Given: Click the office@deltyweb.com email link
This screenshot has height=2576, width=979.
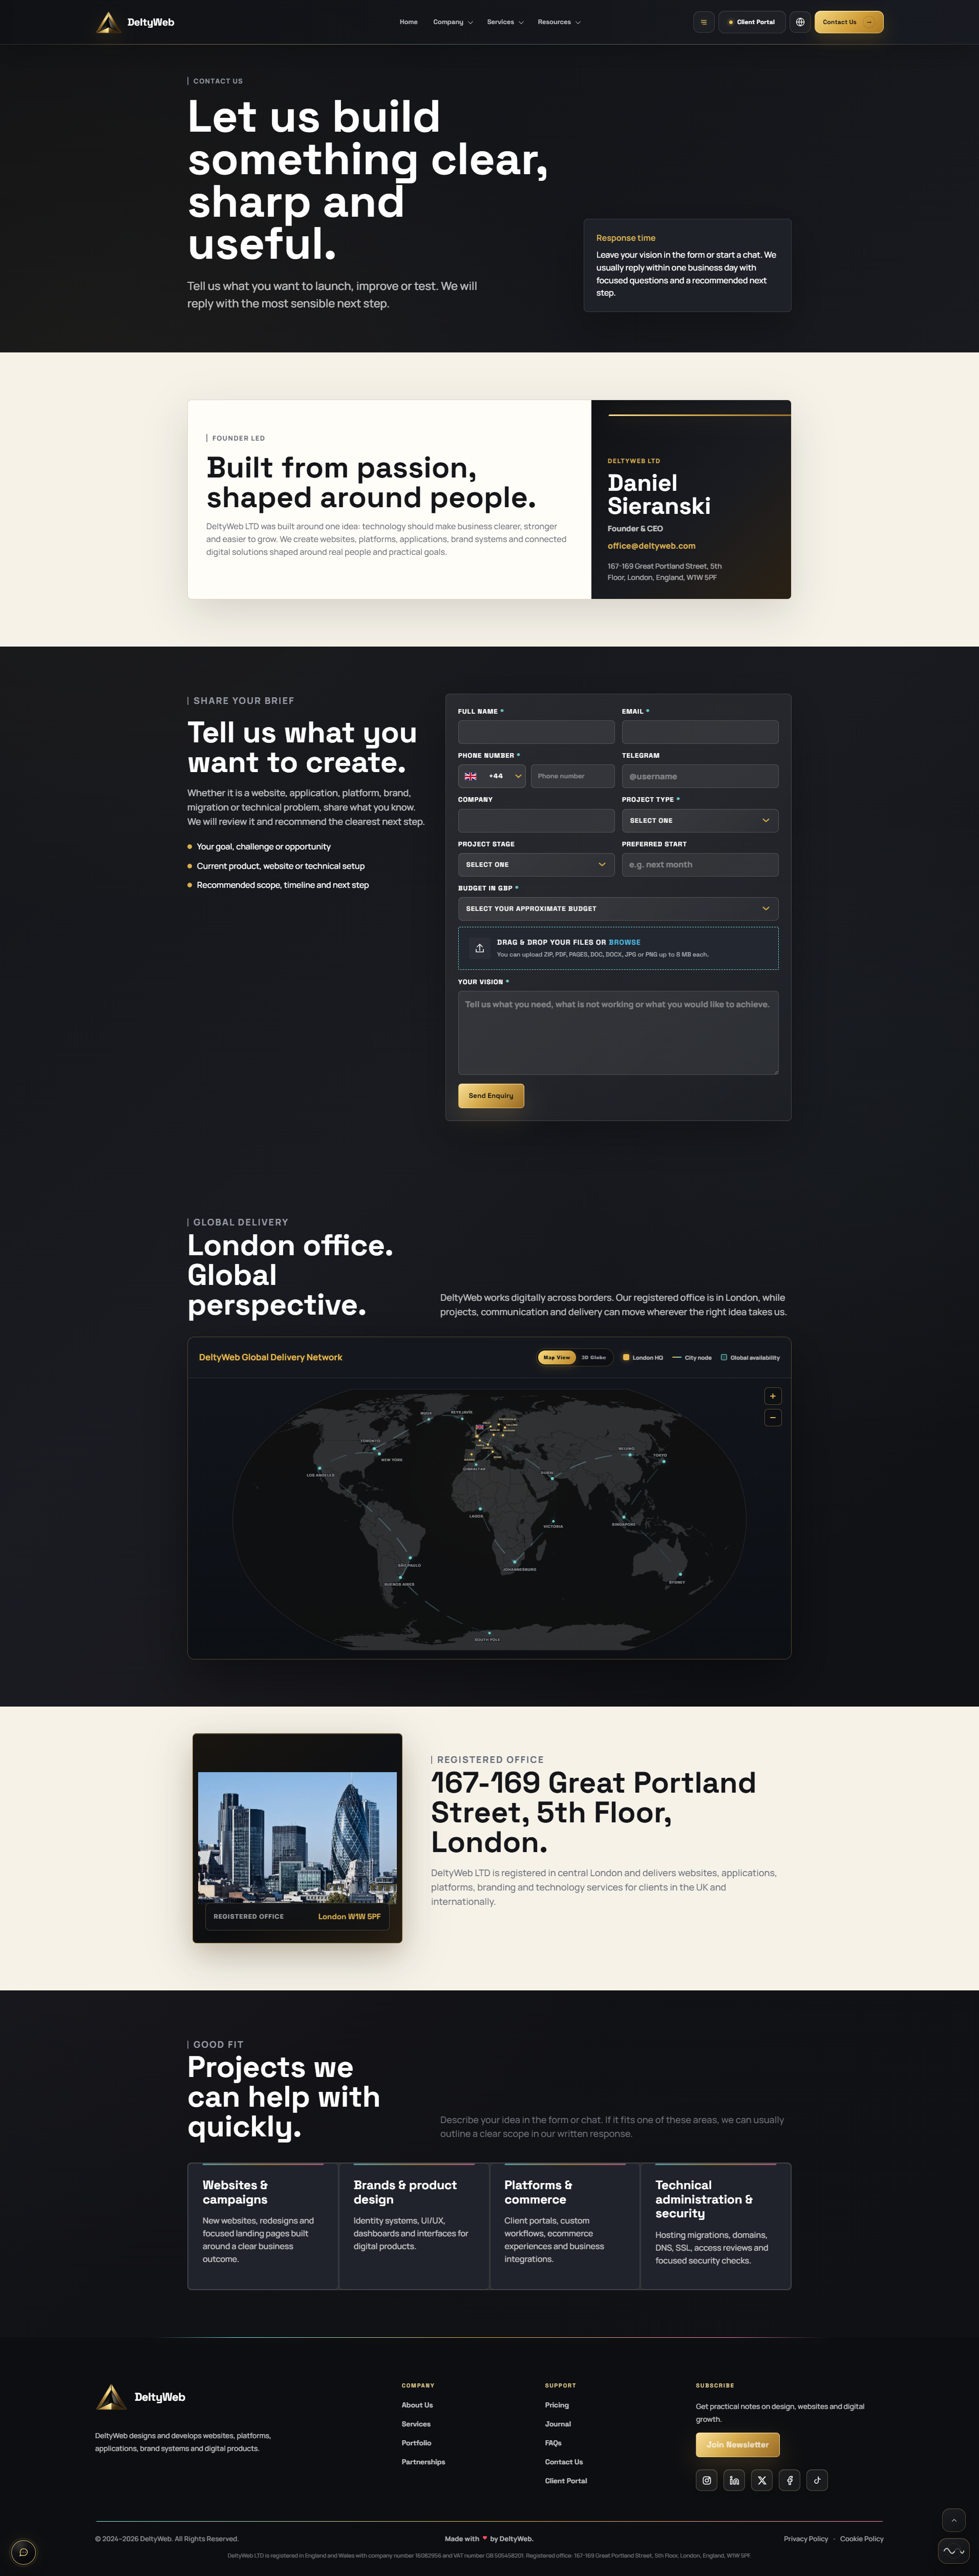Looking at the screenshot, I should (651, 546).
